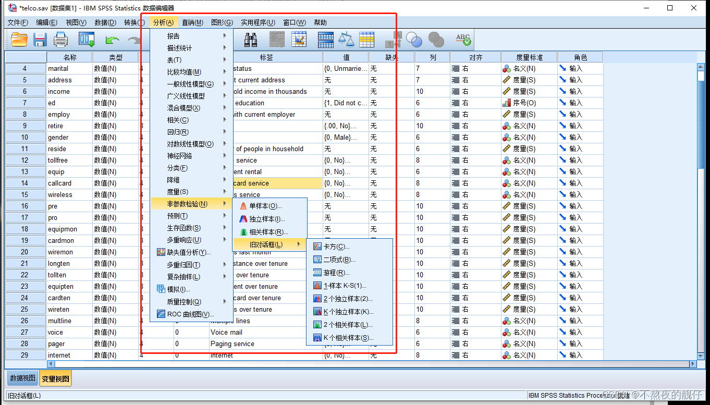Click the Save file floppy disk icon
The height and width of the screenshot is (405, 710).
[x=40, y=40]
